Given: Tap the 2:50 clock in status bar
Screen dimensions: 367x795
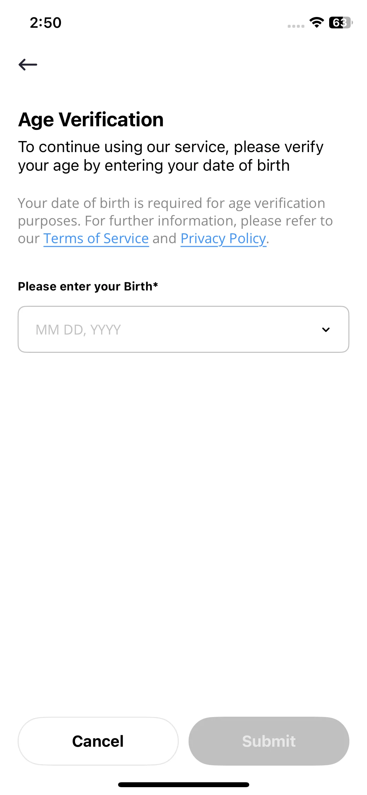Looking at the screenshot, I should [x=46, y=23].
